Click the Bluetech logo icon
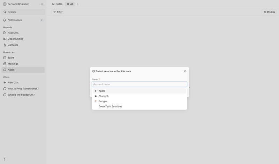The height and width of the screenshot is (164, 279). 96,96
